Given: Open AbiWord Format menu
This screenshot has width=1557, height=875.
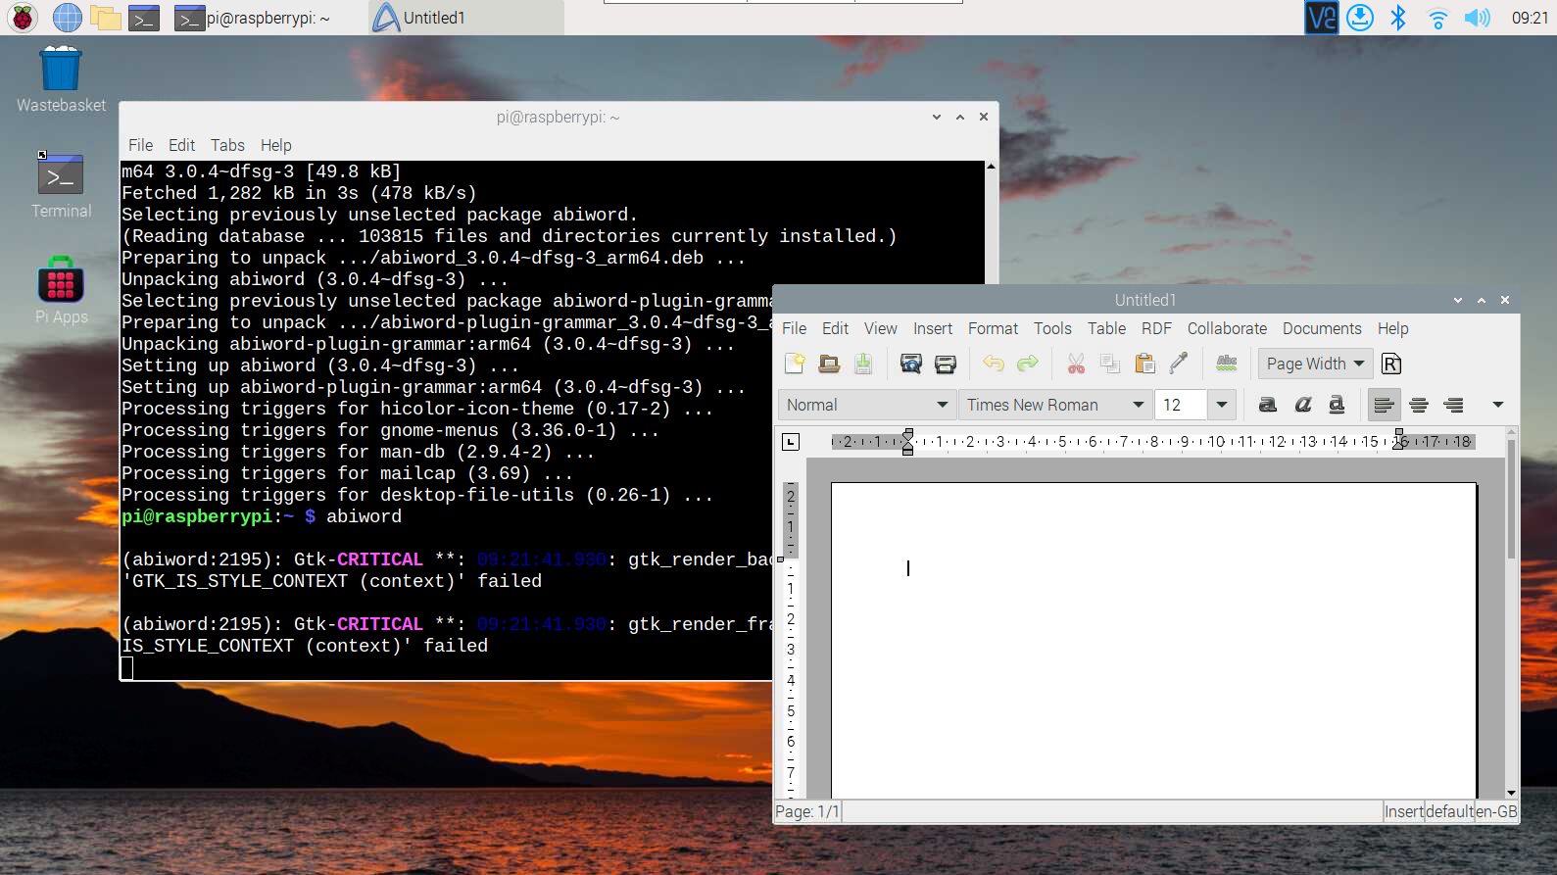Looking at the screenshot, I should [x=993, y=328].
